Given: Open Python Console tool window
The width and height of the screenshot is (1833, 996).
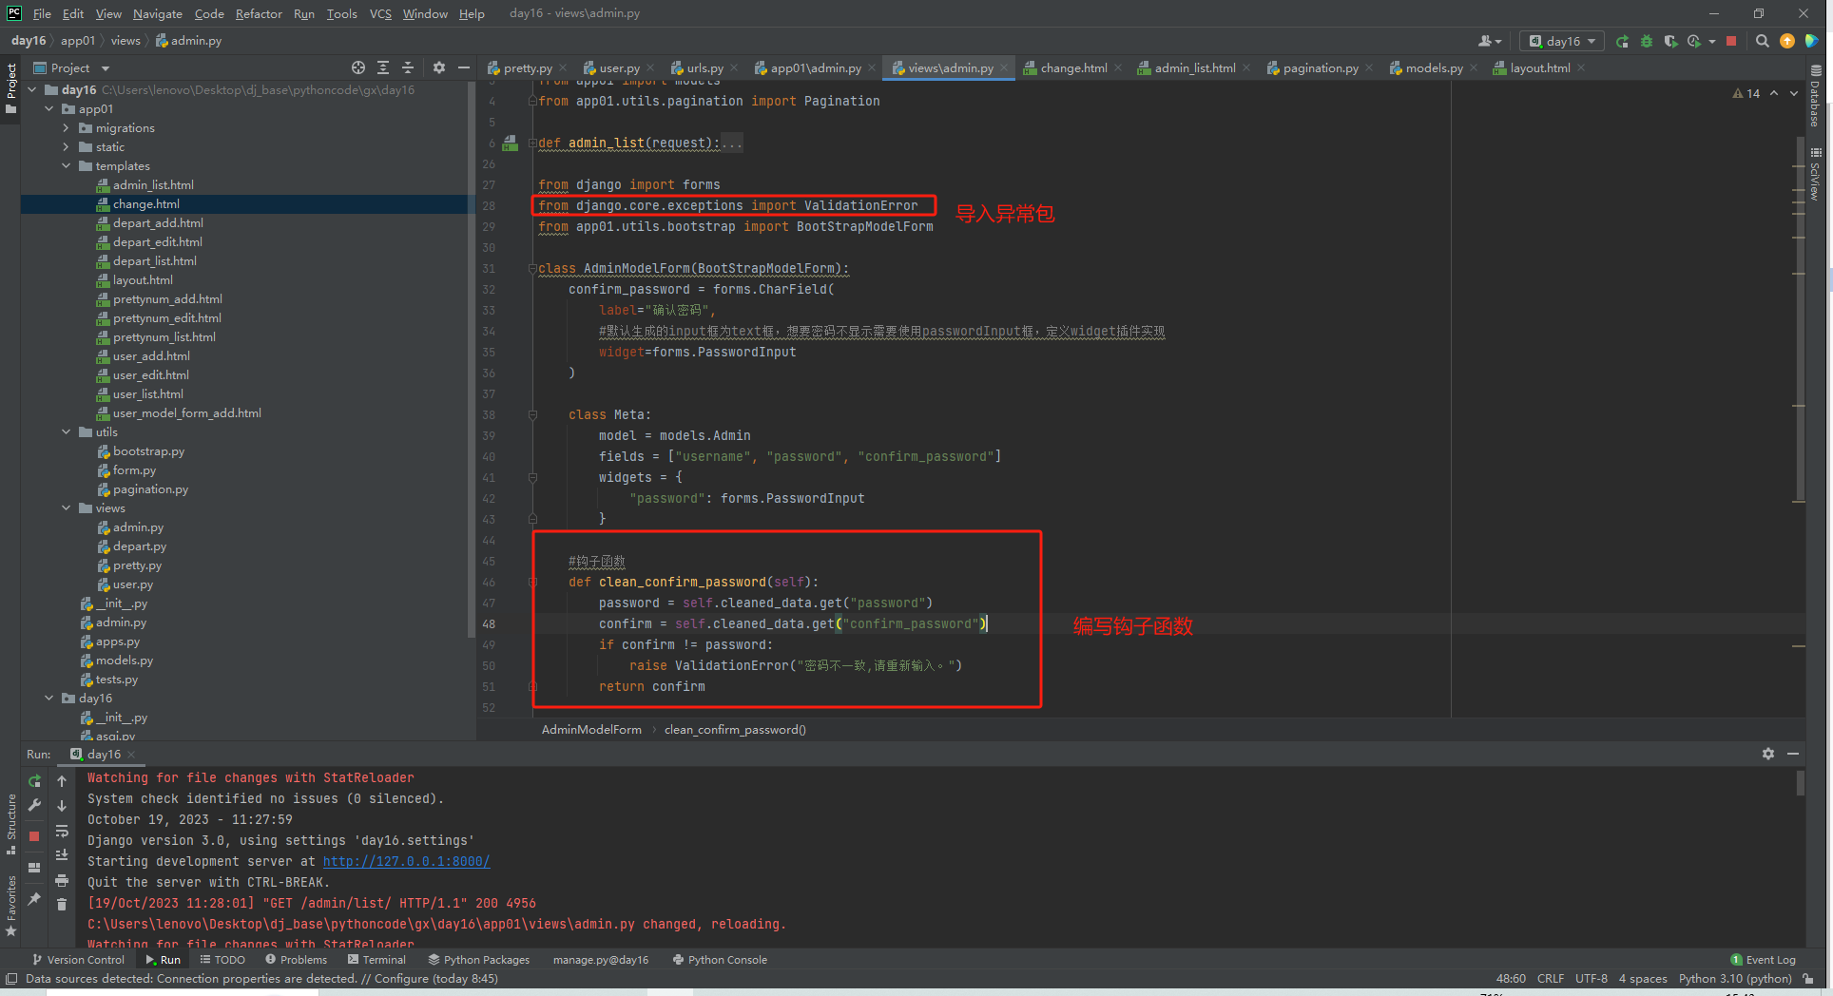Looking at the screenshot, I should click(720, 960).
